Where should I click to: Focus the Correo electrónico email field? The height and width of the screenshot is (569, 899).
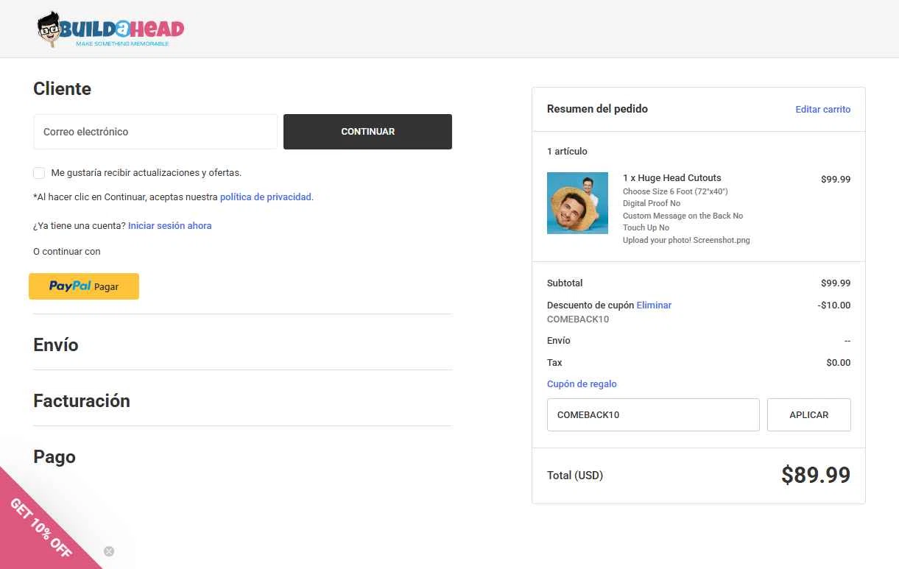pyautogui.click(x=155, y=132)
